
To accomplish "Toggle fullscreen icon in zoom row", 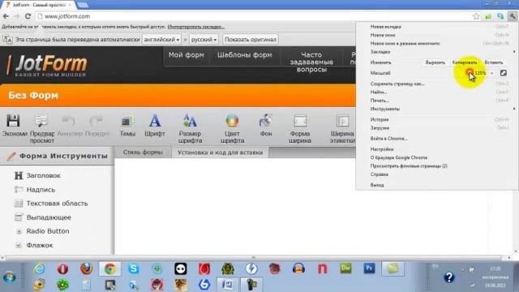I will pyautogui.click(x=503, y=73).
